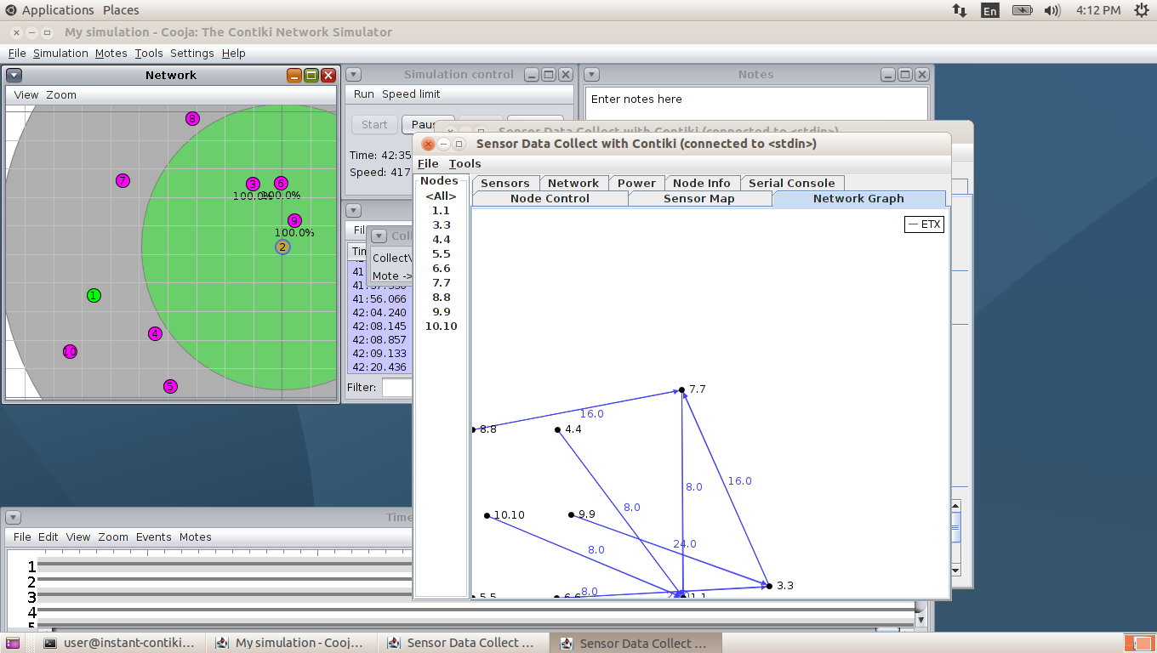Click node 7.7 dot in the network graph
Screen dimensions: 1157x653
coord(682,389)
